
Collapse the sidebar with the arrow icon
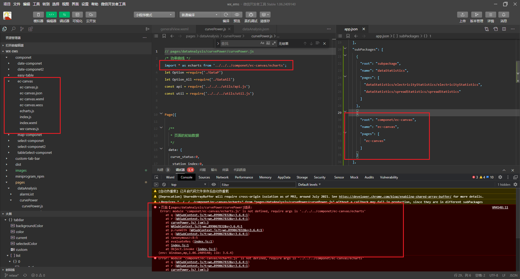[148, 29]
